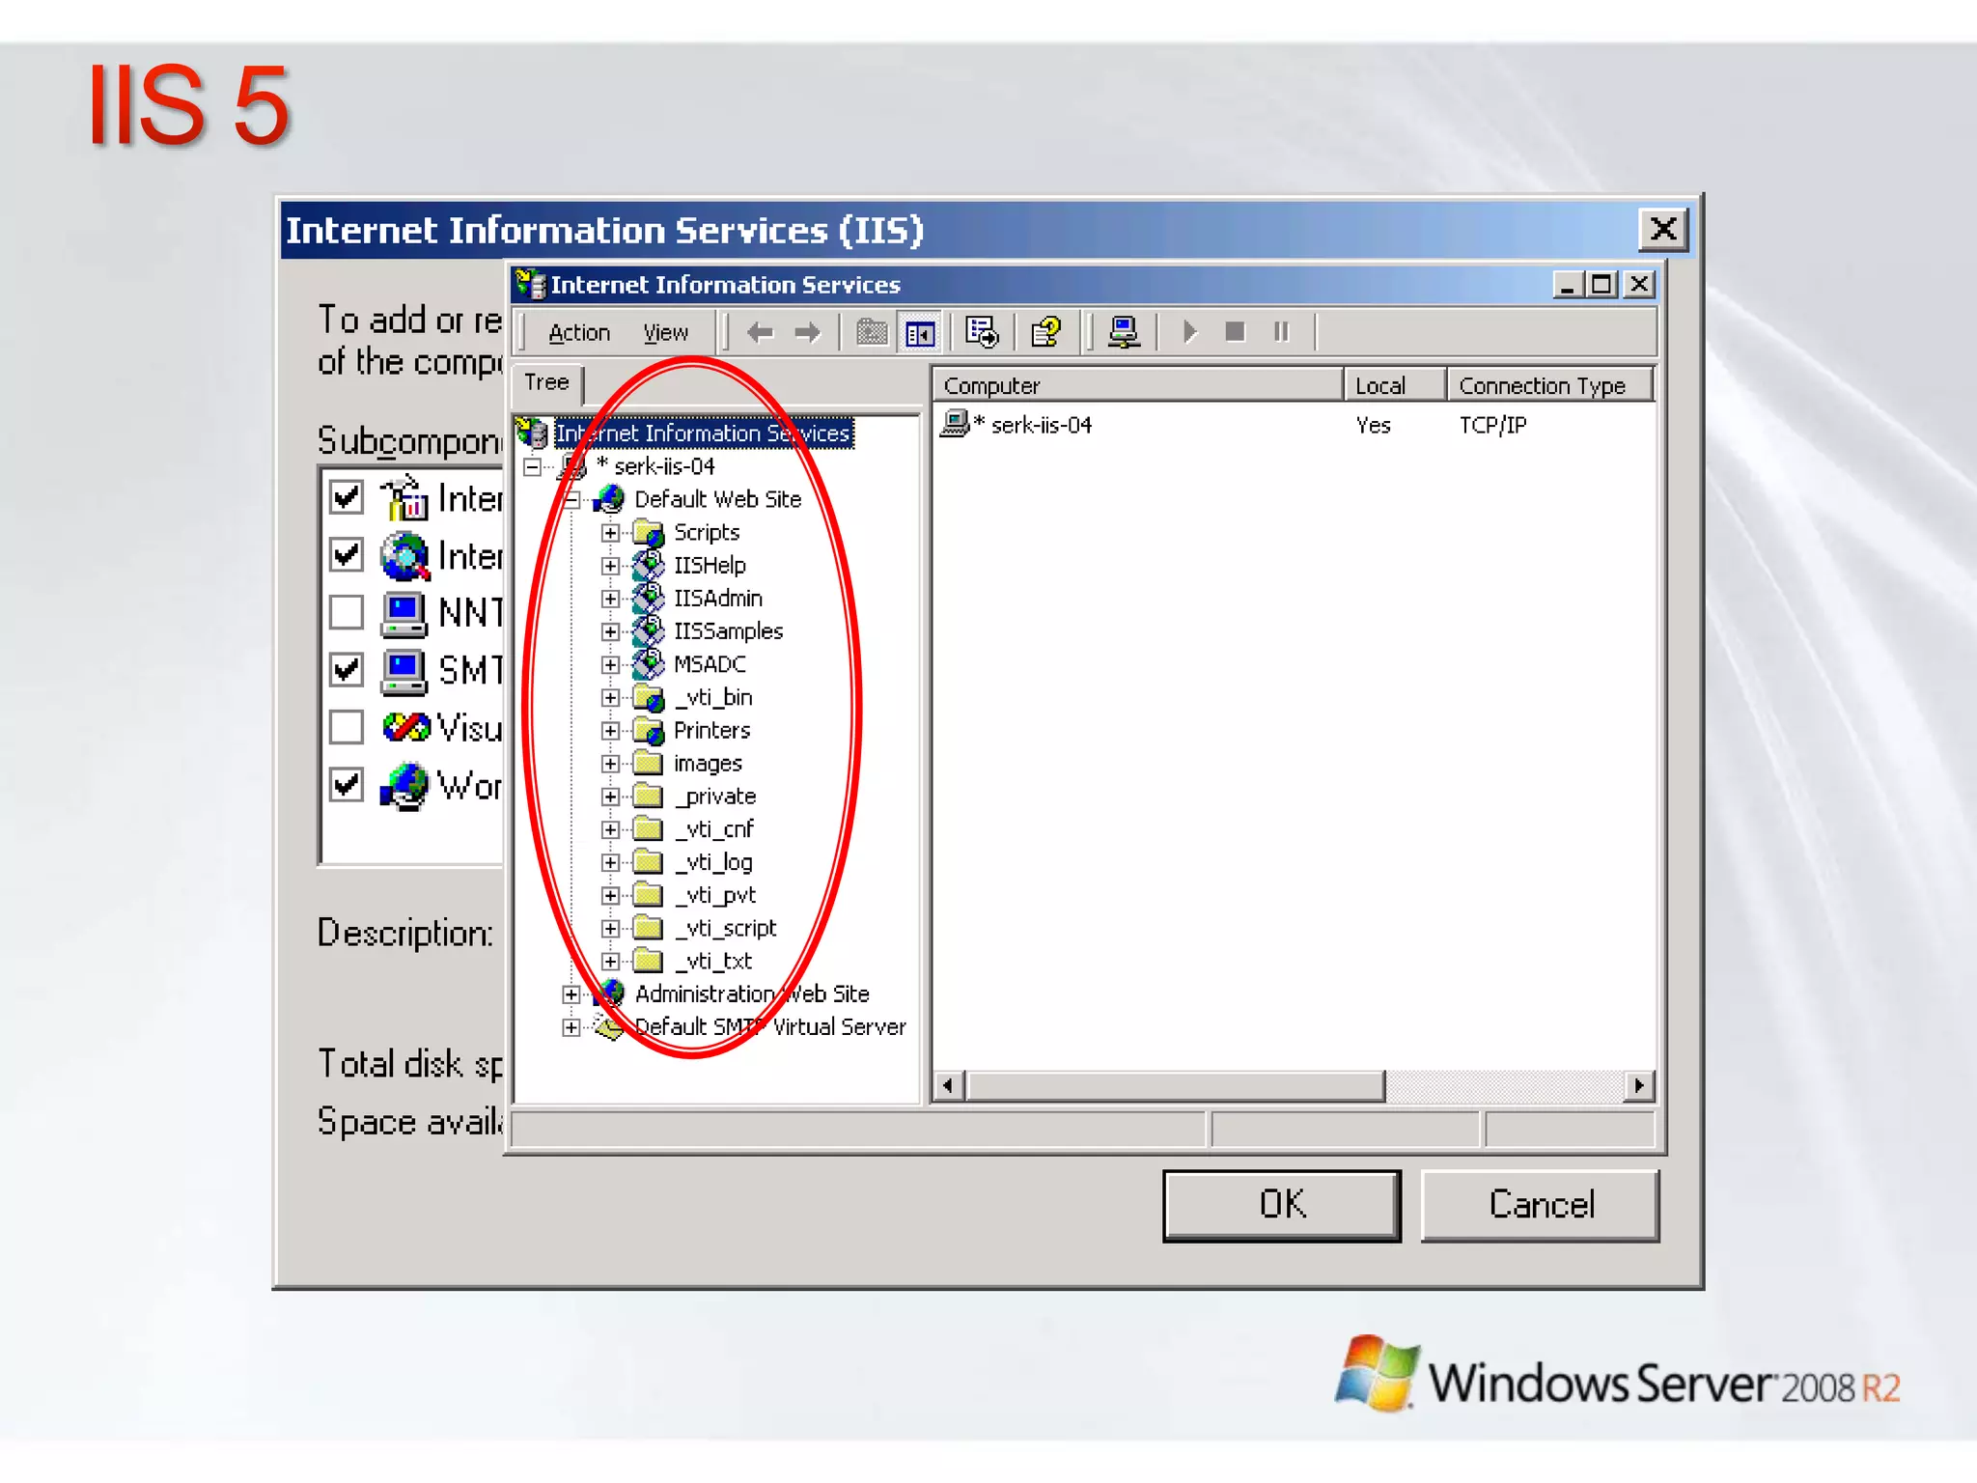
Task: Open the Help toolbar icon
Action: pyautogui.click(x=1045, y=333)
